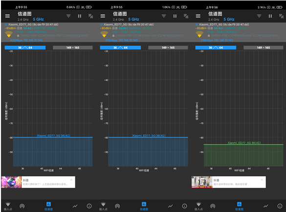Choose 36–64 channel range in middle screenshot
This screenshot has width=286, height=212.
pyautogui.click(x=120, y=47)
